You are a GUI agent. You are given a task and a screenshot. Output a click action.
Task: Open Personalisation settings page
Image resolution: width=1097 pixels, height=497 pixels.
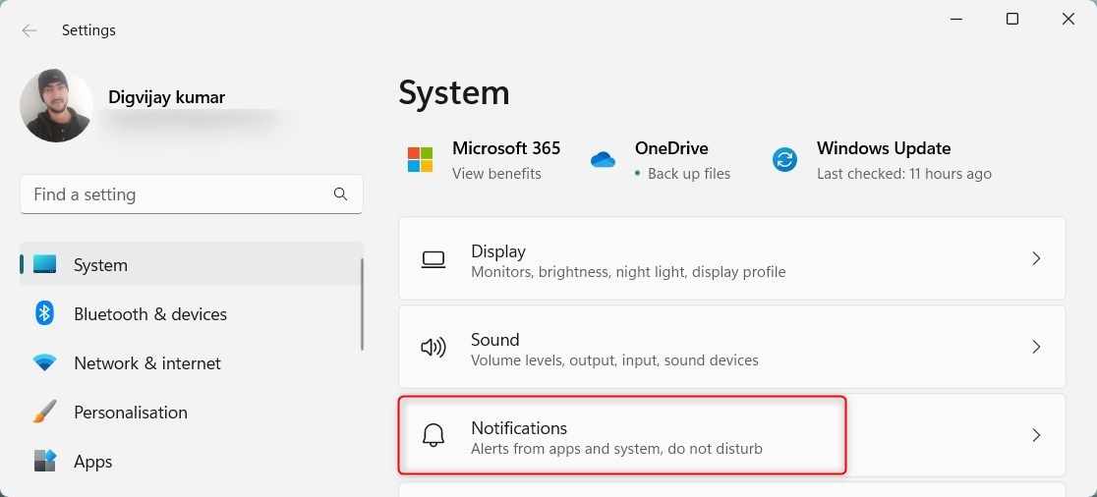pyautogui.click(x=130, y=413)
